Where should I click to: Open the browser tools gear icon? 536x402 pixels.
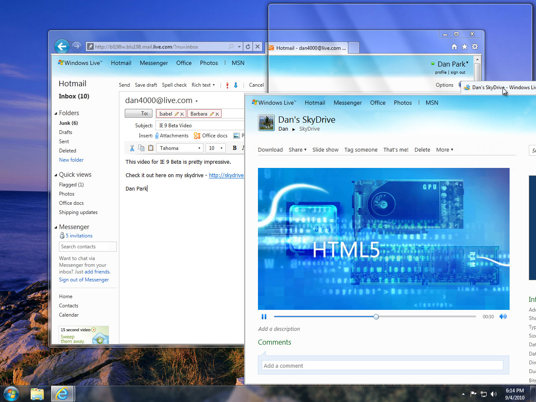pyautogui.click(x=475, y=47)
